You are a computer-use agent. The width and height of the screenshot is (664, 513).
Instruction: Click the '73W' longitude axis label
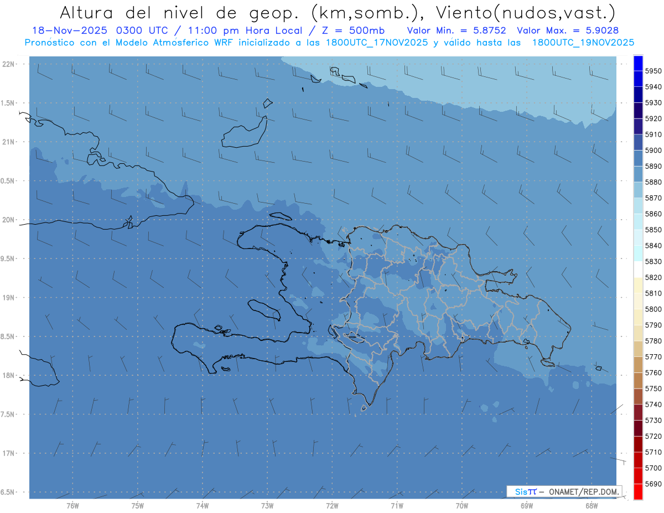point(267,505)
